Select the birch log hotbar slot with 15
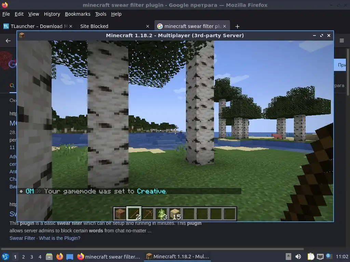This screenshot has width=350, height=262. (175, 214)
